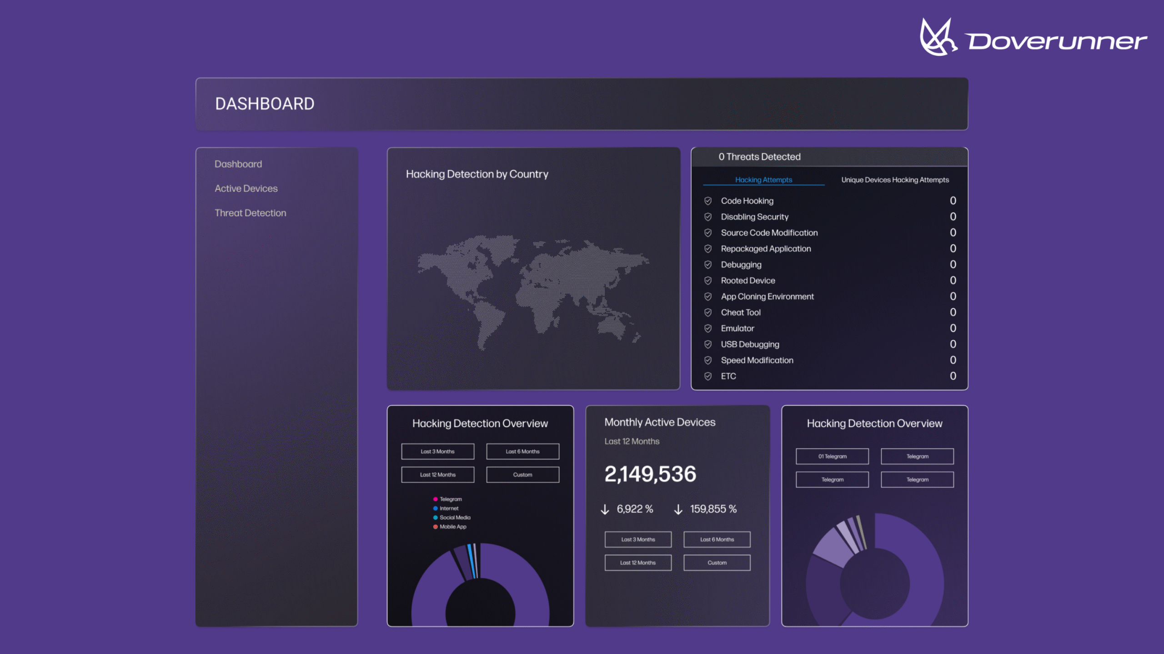Select the shield icon beside Rooted Device
The height and width of the screenshot is (654, 1164).
pos(708,280)
